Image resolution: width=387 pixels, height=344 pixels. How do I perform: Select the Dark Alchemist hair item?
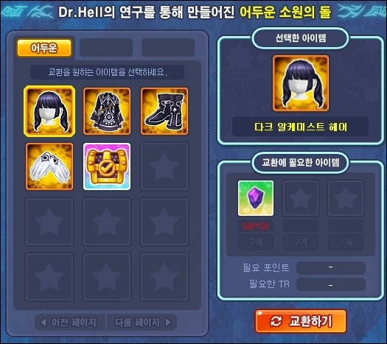[x=49, y=111]
